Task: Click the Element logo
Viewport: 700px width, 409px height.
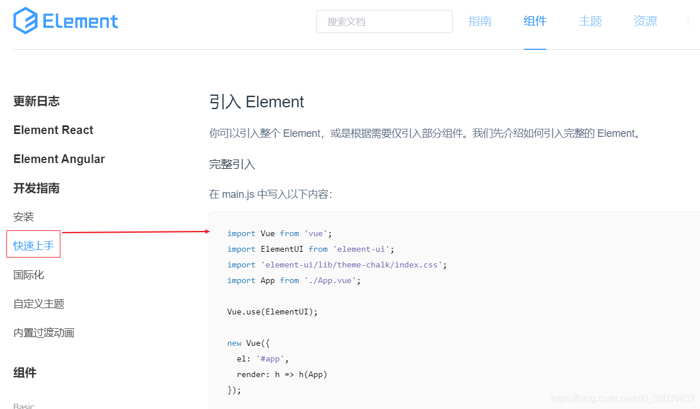Action: [x=66, y=21]
